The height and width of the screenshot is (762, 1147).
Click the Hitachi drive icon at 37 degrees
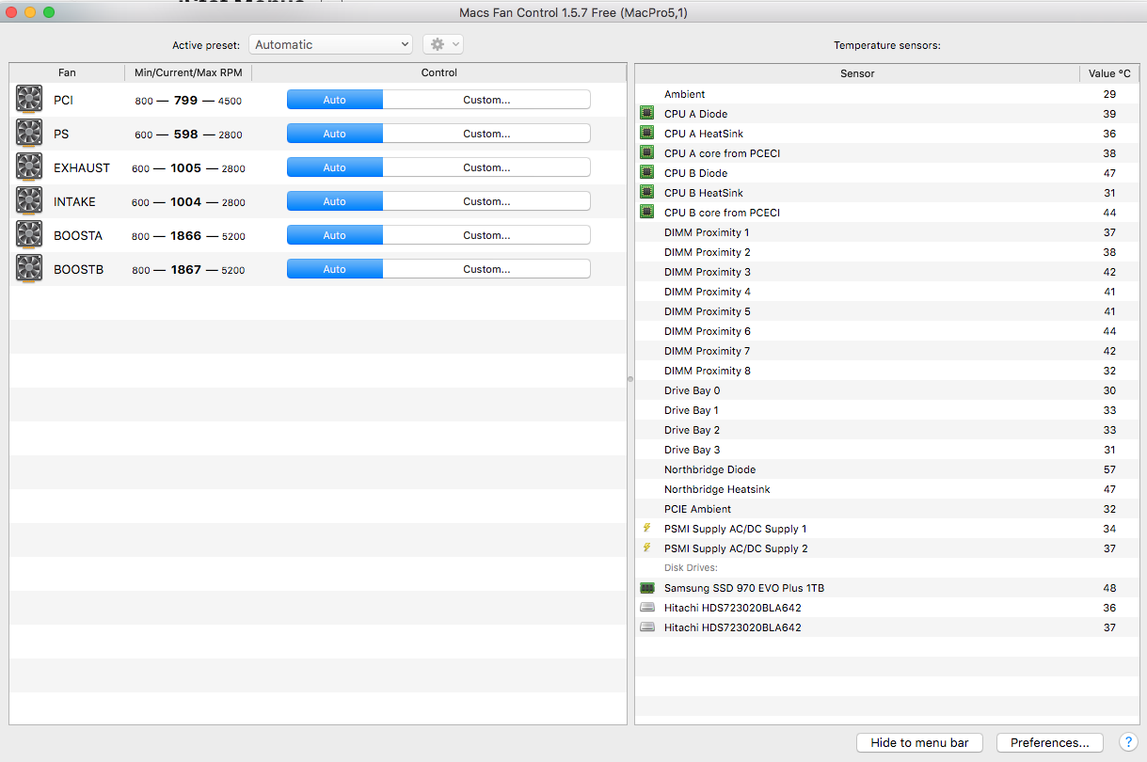[646, 627]
